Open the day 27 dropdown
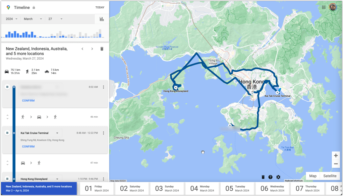Viewport: 343px width, 196px height. (56, 19)
